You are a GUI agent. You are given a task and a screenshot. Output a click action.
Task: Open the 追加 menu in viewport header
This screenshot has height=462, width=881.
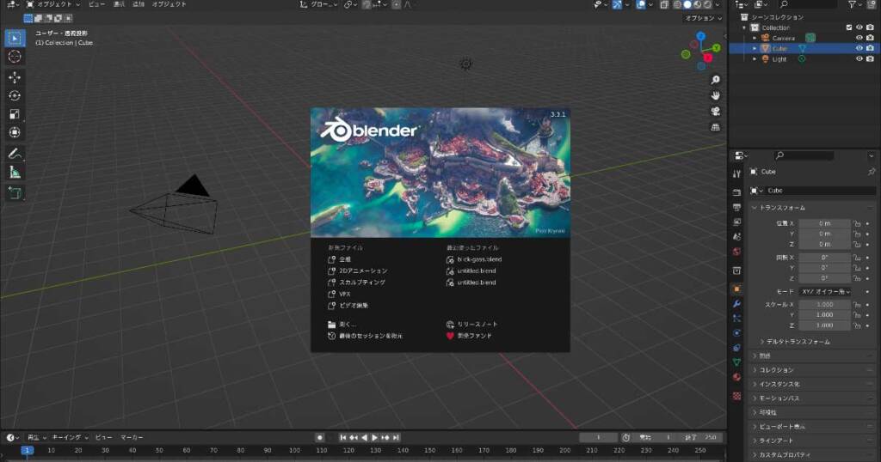139,4
